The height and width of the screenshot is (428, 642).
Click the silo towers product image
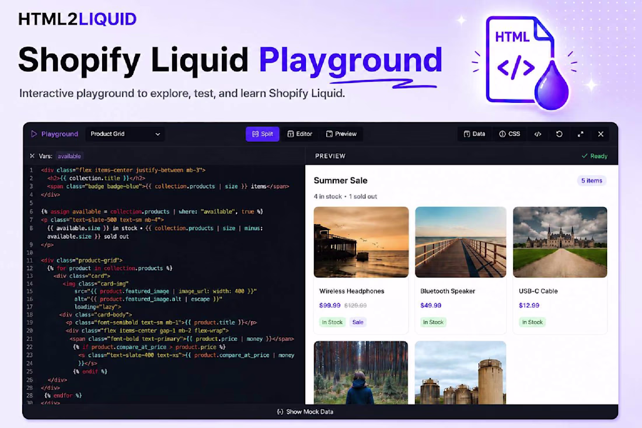click(460, 373)
